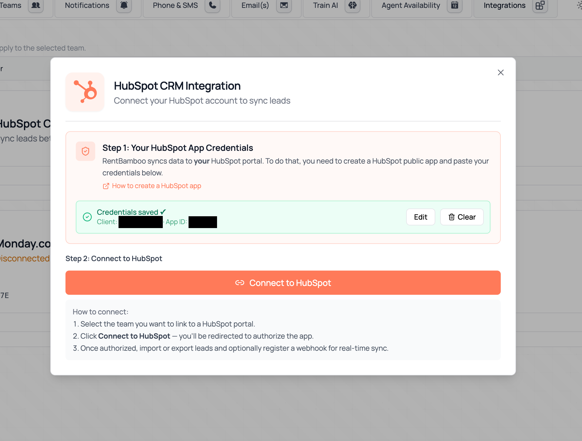
Task: Click the Step 2: Connect to HubSpot heading
Action: pos(114,258)
